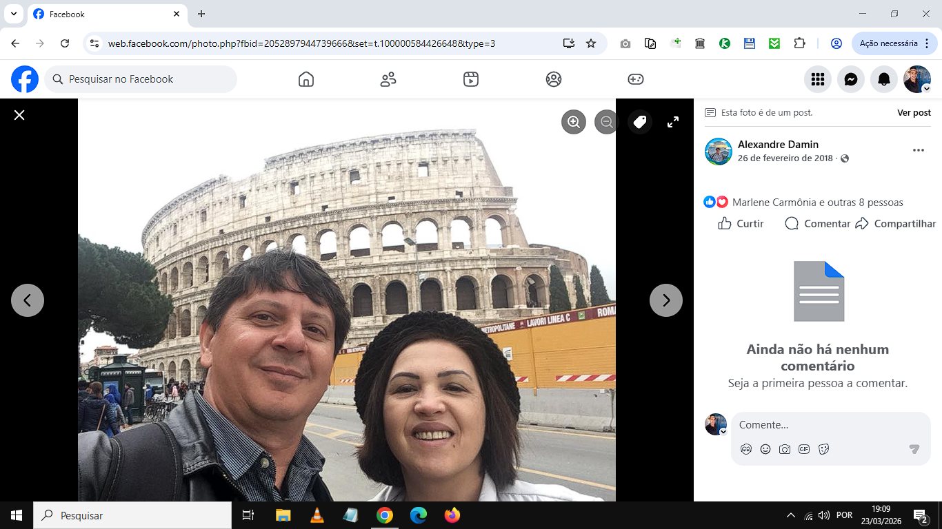
Task: Zoom in on the photo
Action: tap(573, 122)
